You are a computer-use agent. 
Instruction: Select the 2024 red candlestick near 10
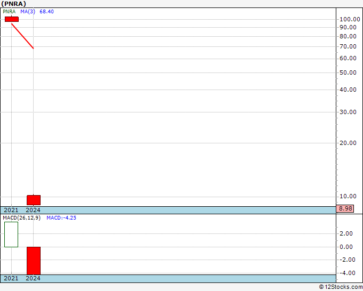pos(34,200)
